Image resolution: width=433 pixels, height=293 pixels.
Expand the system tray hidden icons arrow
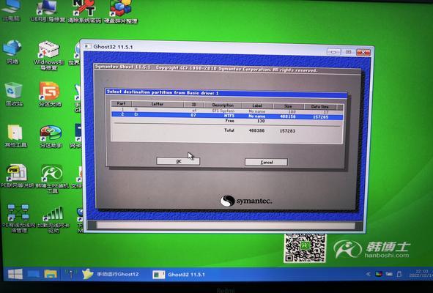coord(368,274)
